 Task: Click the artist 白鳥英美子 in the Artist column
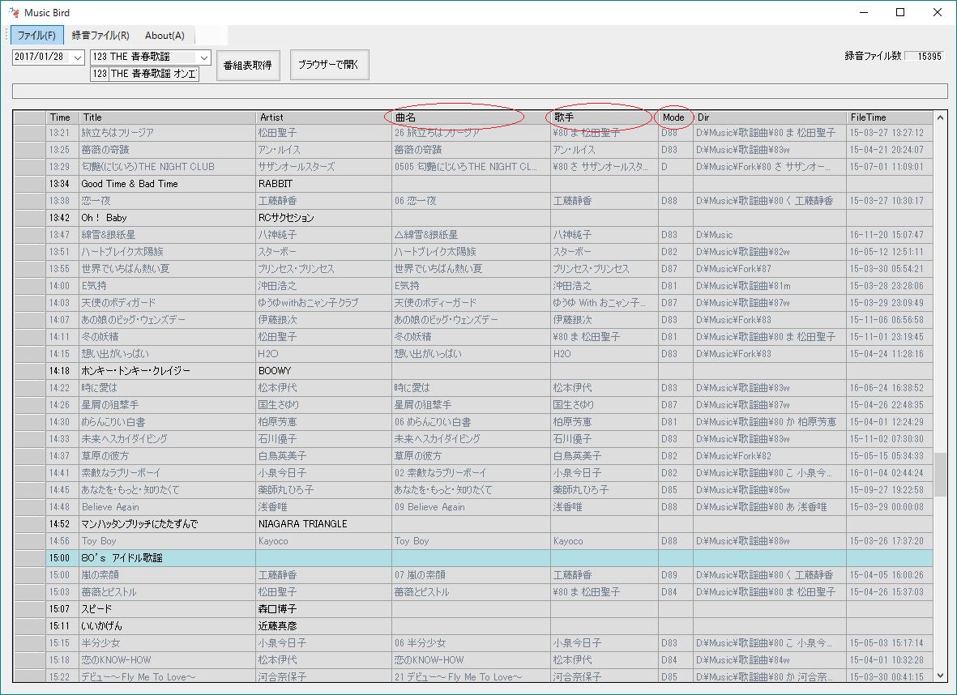[283, 456]
